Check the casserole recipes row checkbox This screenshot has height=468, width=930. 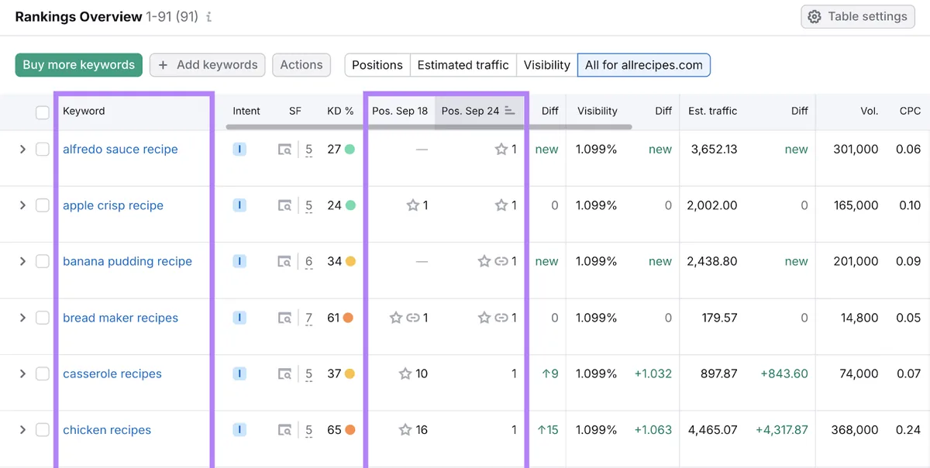point(43,373)
